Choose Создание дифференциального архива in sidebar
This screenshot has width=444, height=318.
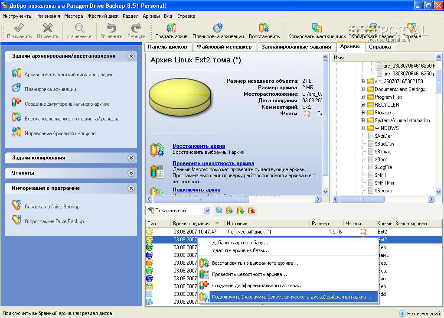click(x=67, y=104)
